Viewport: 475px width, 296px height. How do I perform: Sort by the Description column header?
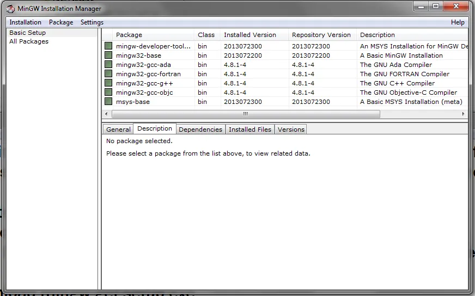coord(412,35)
